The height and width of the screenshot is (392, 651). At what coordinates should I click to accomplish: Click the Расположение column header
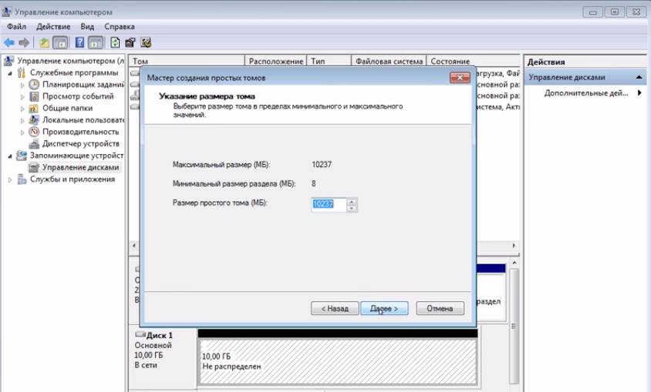pos(275,61)
